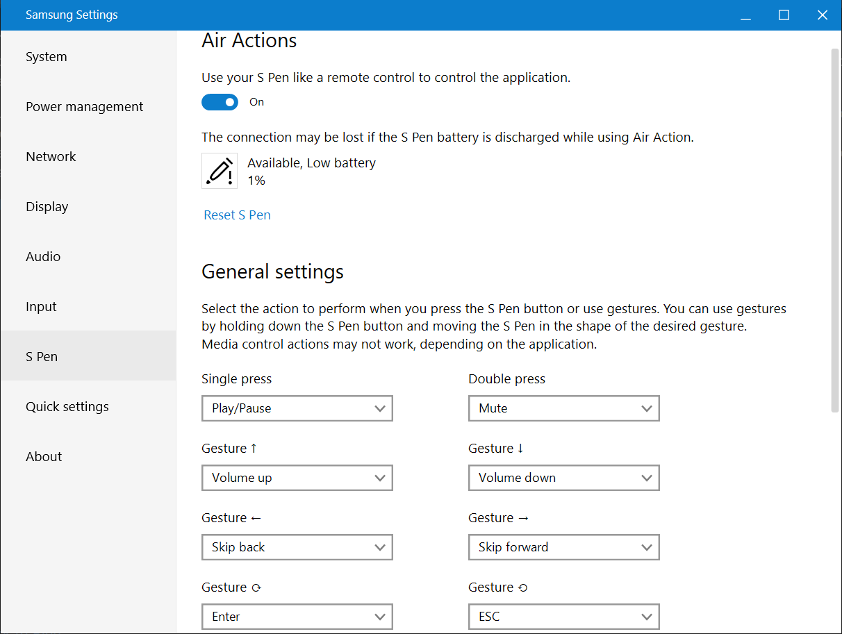
Task: Expand the Gesture up Volume up dropdown
Action: pos(297,478)
